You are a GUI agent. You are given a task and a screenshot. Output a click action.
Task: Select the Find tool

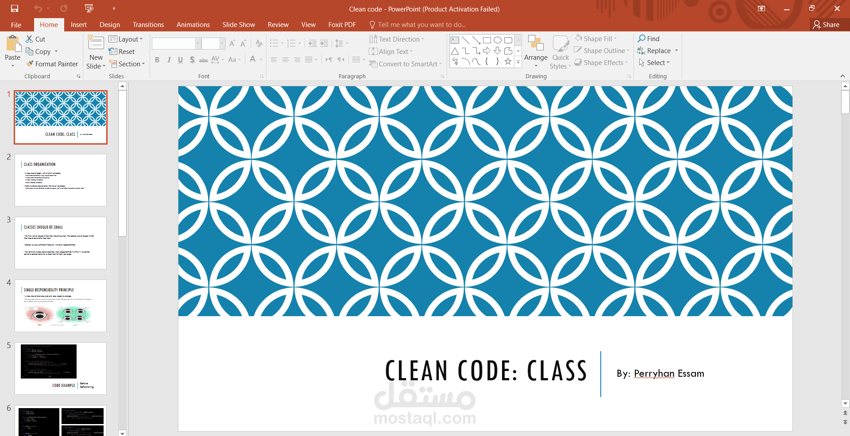pyautogui.click(x=649, y=38)
